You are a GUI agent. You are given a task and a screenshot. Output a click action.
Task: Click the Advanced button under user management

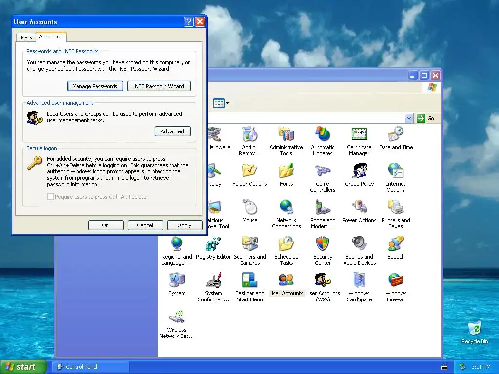[x=173, y=131]
